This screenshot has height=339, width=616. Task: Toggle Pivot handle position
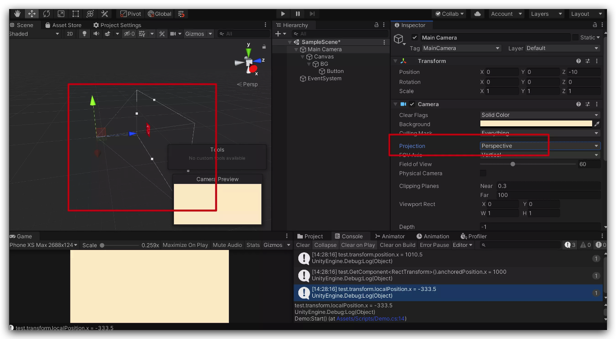(131, 14)
